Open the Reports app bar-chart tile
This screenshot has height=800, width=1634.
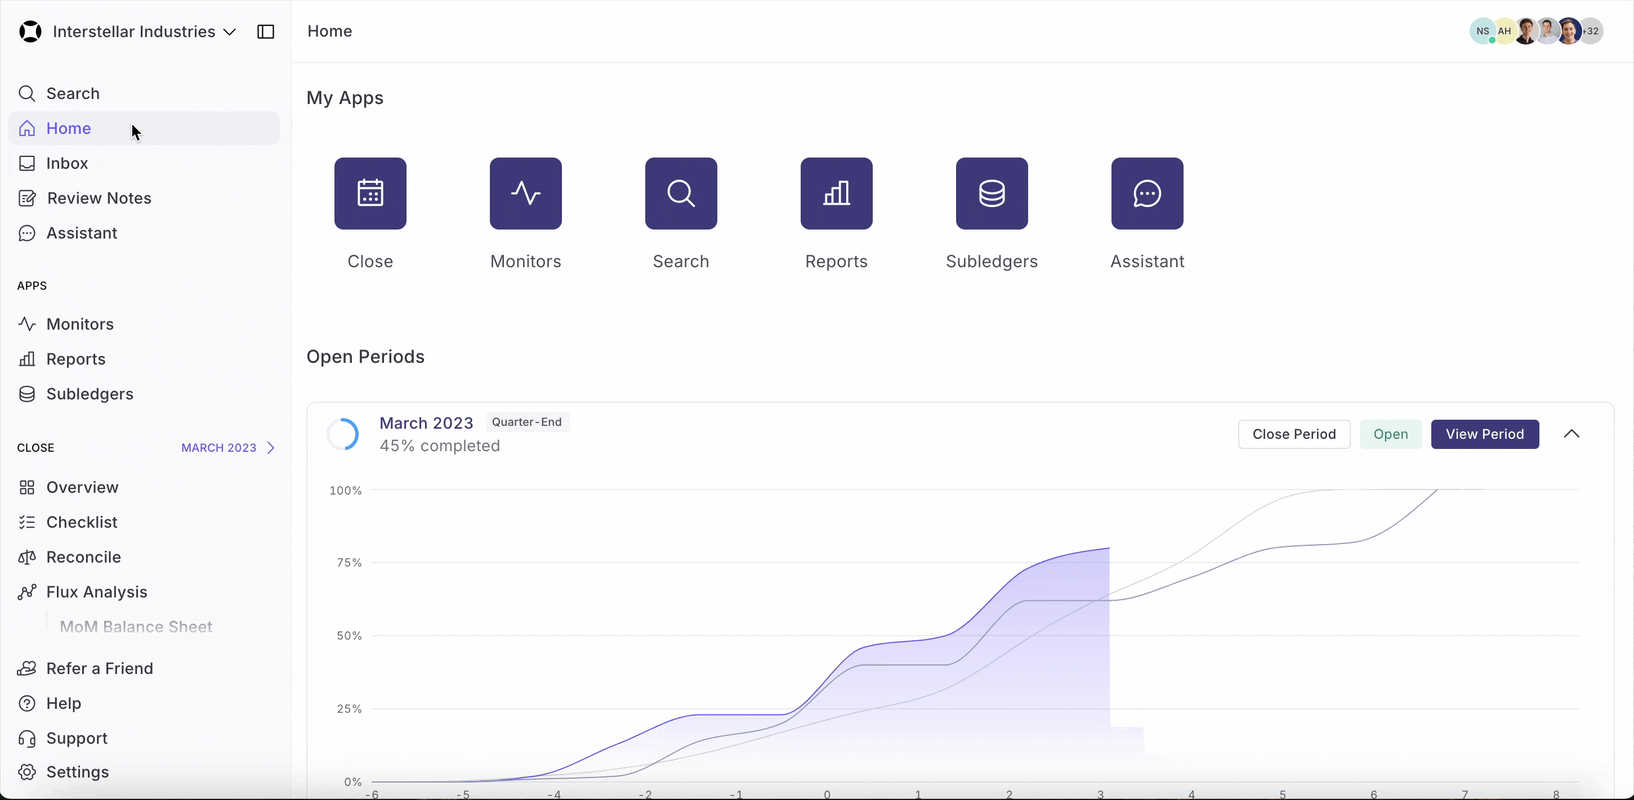pos(836,194)
